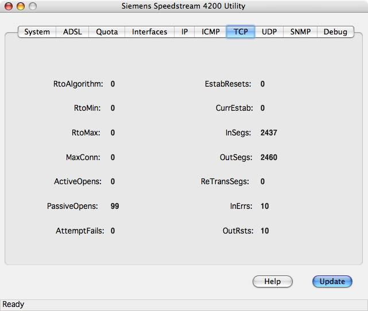
Task: Open the ADSL tab
Action: point(72,32)
